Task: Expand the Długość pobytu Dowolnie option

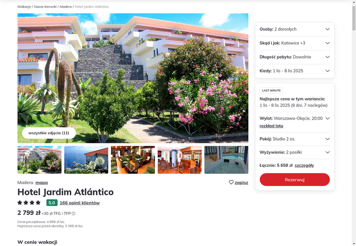Action: click(x=295, y=57)
